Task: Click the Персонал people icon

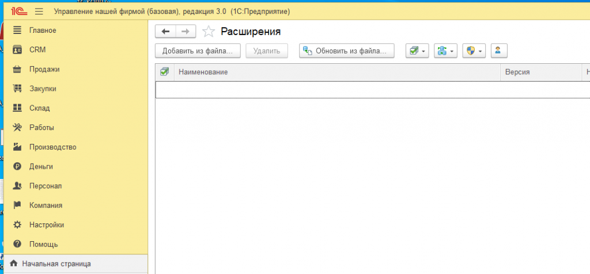Action: 17,186
